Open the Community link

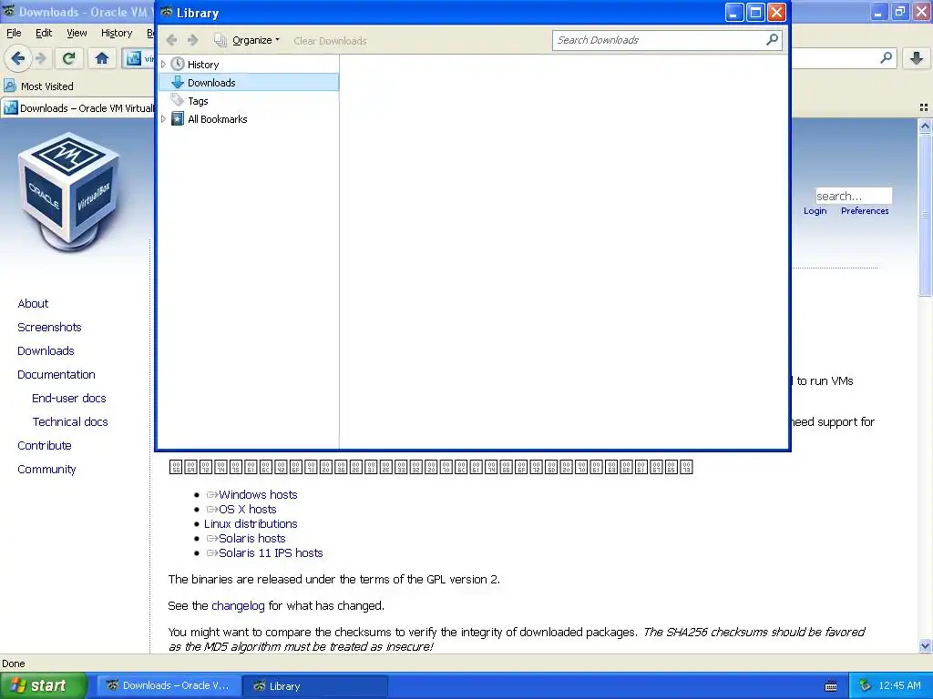tap(46, 469)
